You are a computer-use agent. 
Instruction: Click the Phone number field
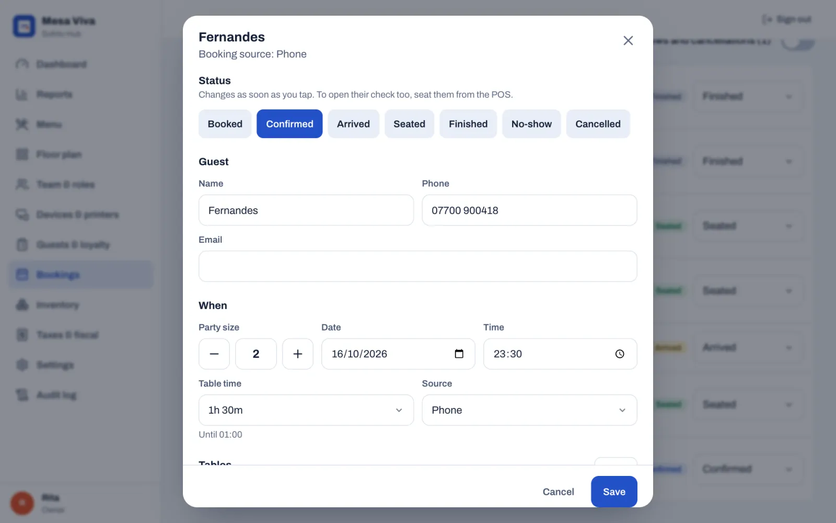[x=529, y=210]
